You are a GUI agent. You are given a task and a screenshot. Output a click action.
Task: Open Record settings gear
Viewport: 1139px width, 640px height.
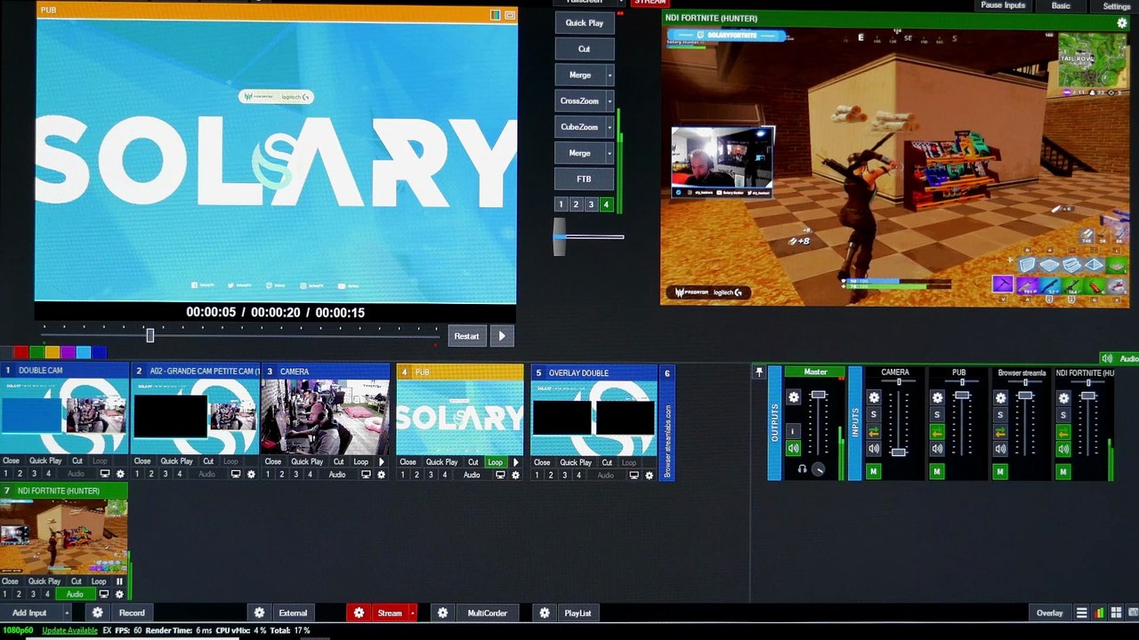tap(98, 612)
